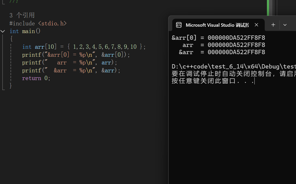296x184 pixels.
Task: Click the cmd icon on the debug console tab
Action: [179, 25]
